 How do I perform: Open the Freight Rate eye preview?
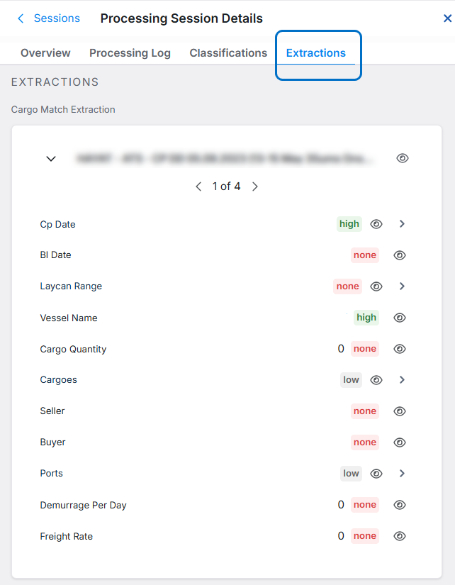(x=399, y=536)
